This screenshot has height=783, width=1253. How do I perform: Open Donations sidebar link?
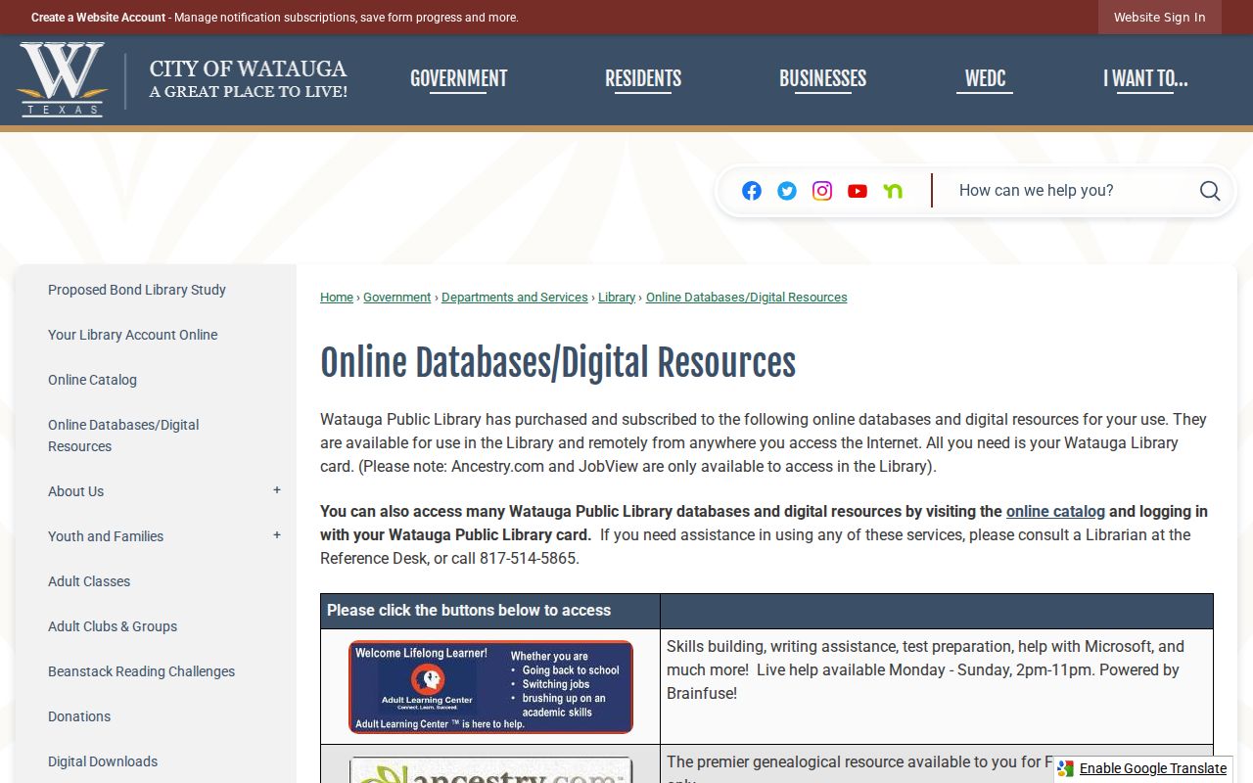79,716
